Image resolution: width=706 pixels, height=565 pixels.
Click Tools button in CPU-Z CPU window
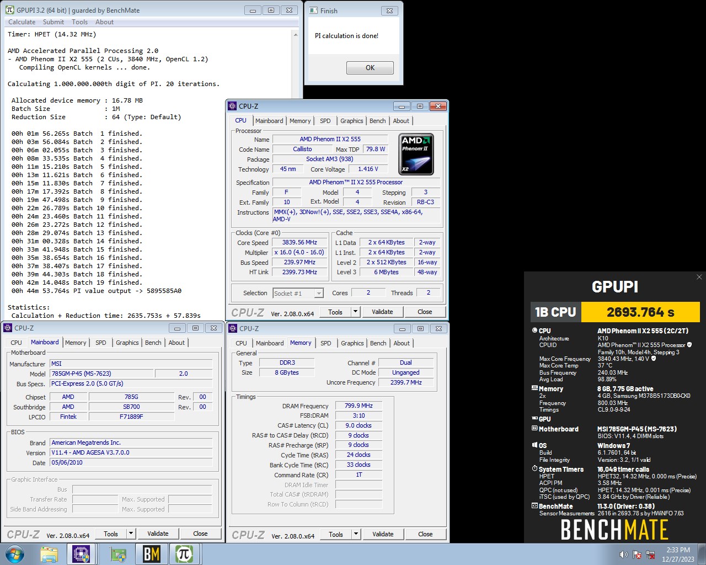335,312
